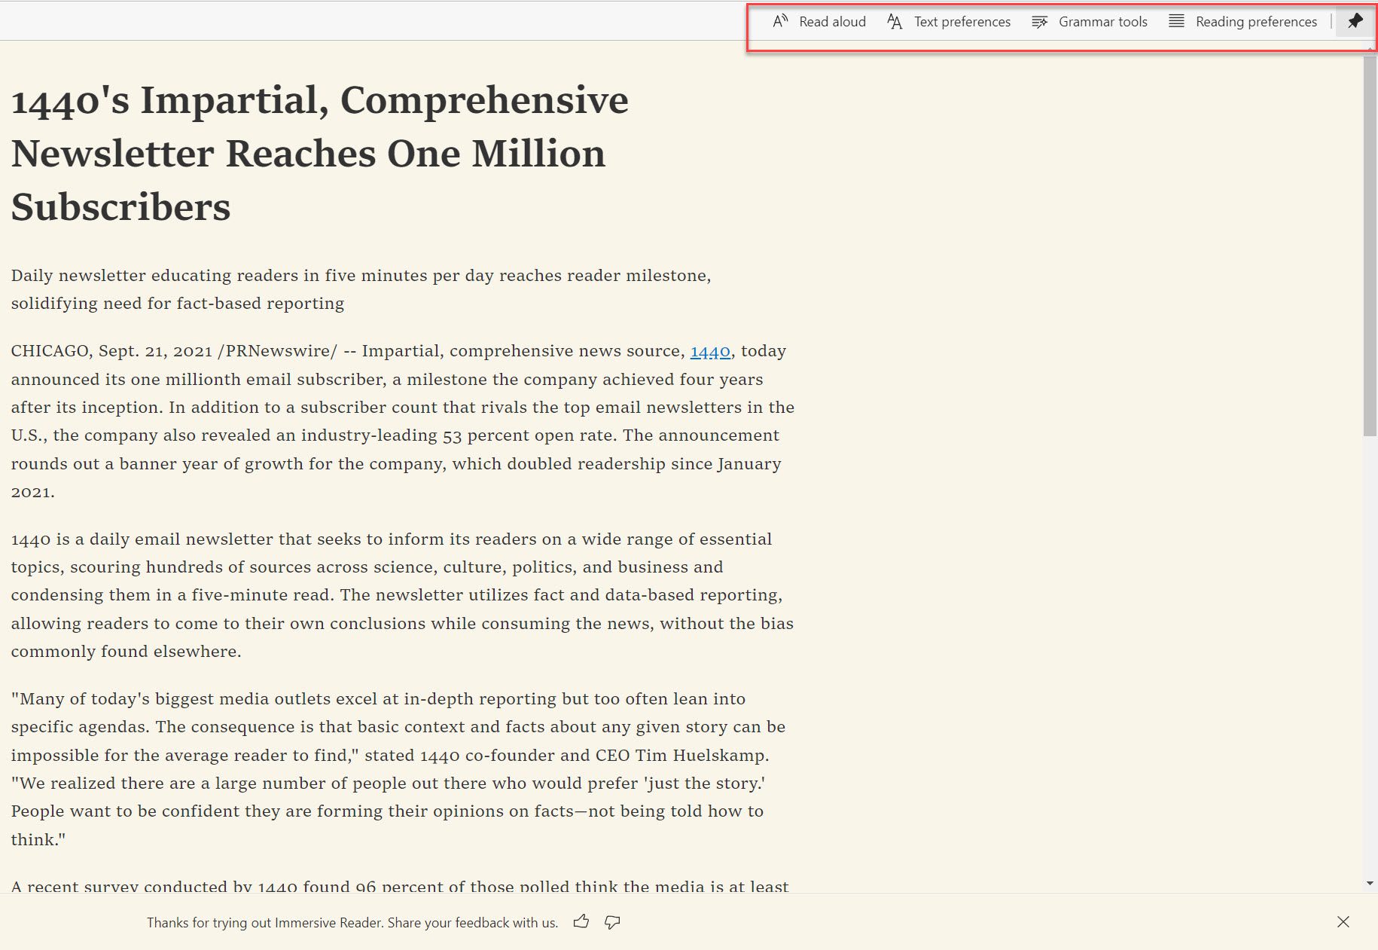The image size is (1378, 950).
Task: Click the Read aloud icon
Action: coord(780,21)
